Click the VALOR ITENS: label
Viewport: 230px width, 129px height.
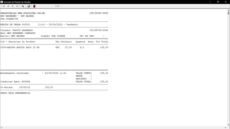click(84, 73)
